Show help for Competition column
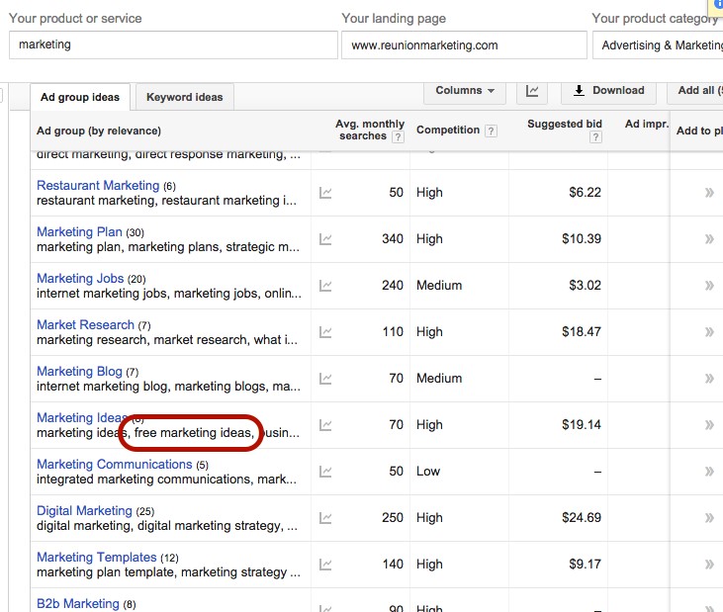The height and width of the screenshot is (612, 723). [492, 131]
